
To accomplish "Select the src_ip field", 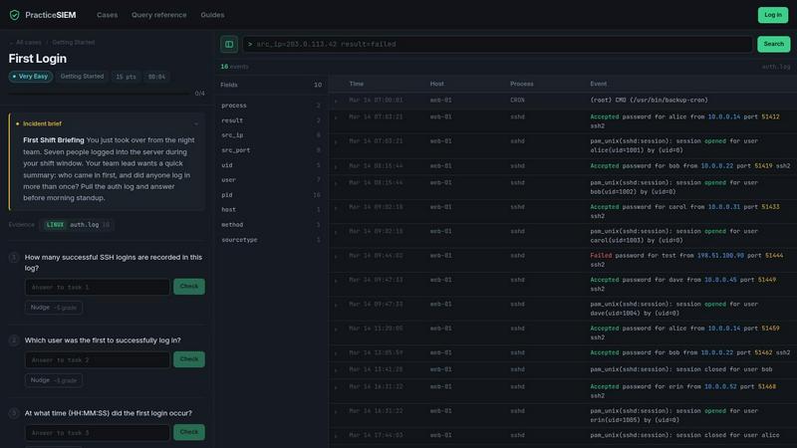I will click(x=271, y=135).
